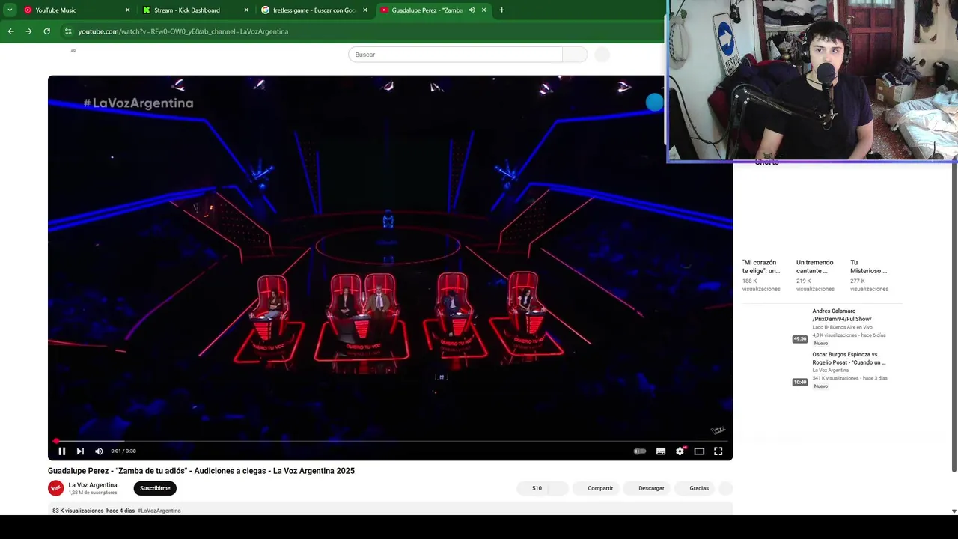This screenshot has width=958, height=539.
Task: Mute the video player volume
Action: click(99, 451)
